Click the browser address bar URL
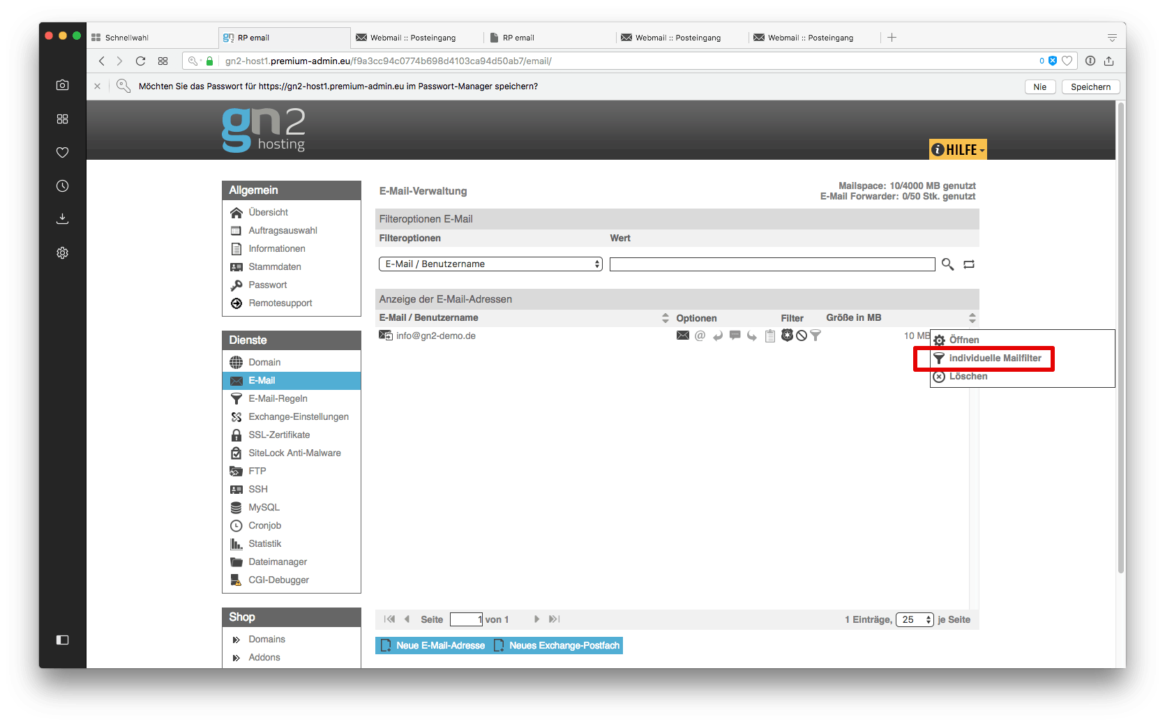 click(388, 61)
